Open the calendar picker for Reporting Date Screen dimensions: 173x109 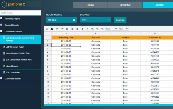tap(74, 20)
